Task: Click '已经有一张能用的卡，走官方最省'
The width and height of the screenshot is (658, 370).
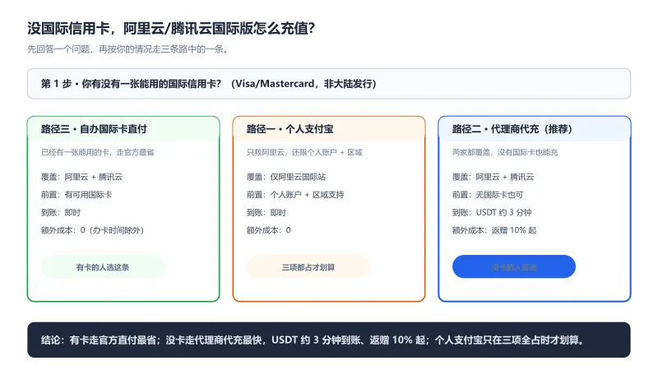Action: [x=97, y=152]
